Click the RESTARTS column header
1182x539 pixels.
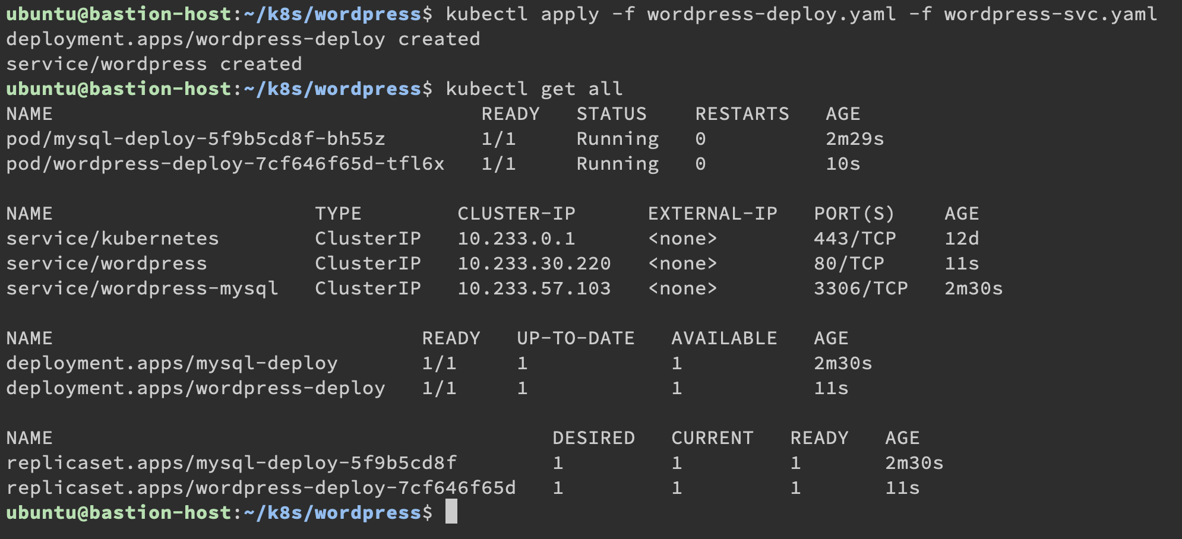click(742, 114)
